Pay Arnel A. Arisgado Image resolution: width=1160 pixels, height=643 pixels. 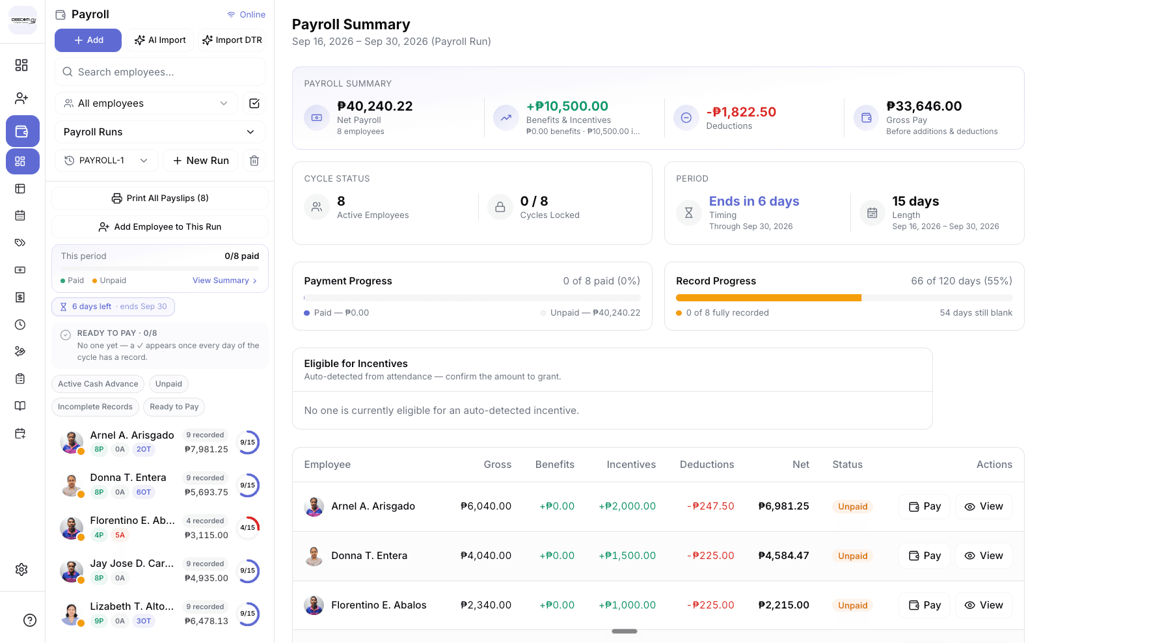click(x=924, y=507)
